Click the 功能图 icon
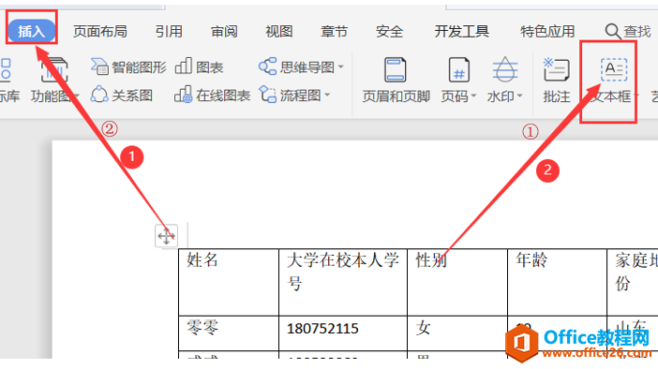Screen dimensions: 658x369 point(54,69)
